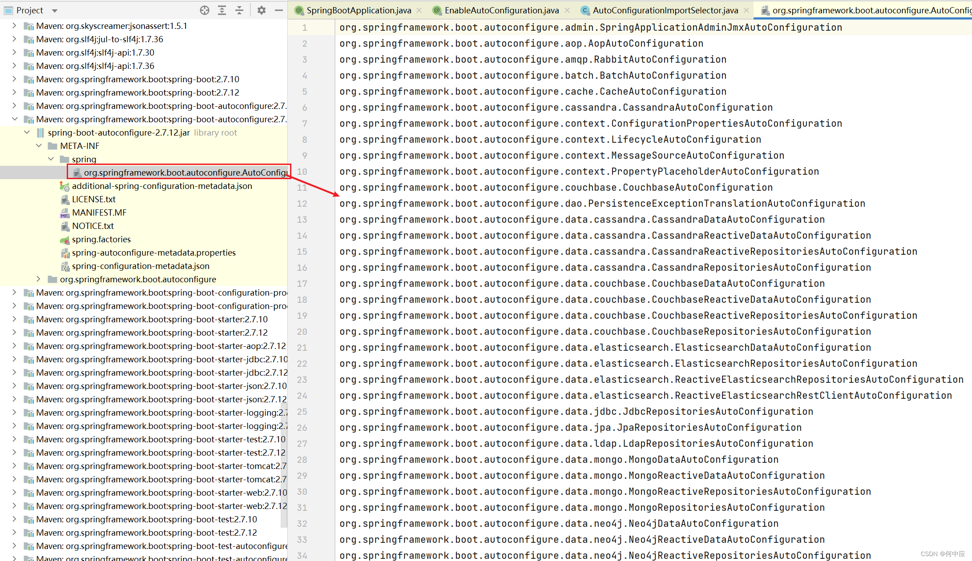
Task: Click the spring-boot-autoconfigure-2.7.12.jar archive icon
Action: coord(40,132)
